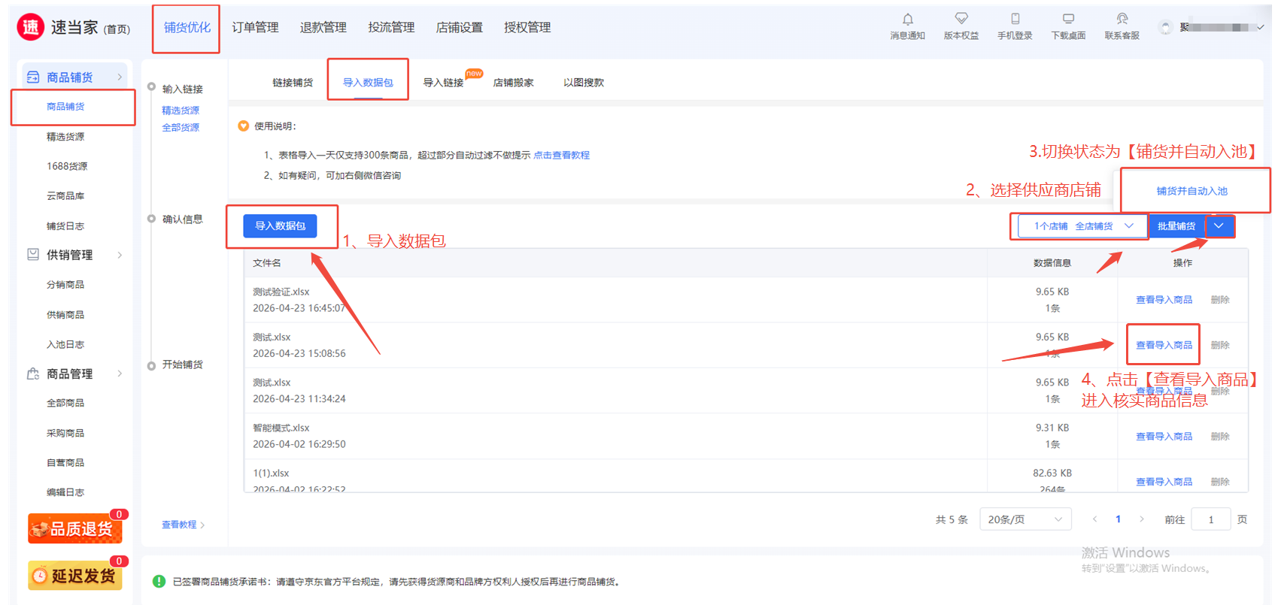
Task: Click the blue 导入数据包 button
Action: click(280, 226)
